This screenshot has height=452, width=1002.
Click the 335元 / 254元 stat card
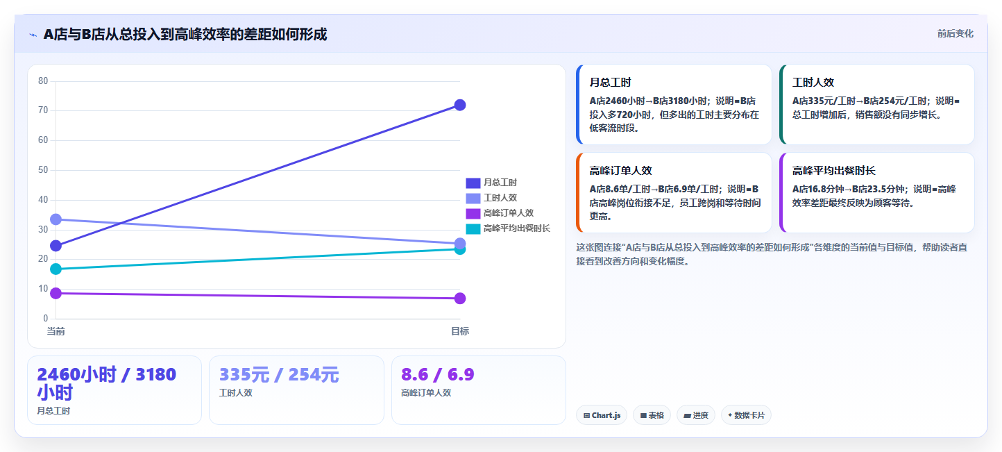coord(296,390)
